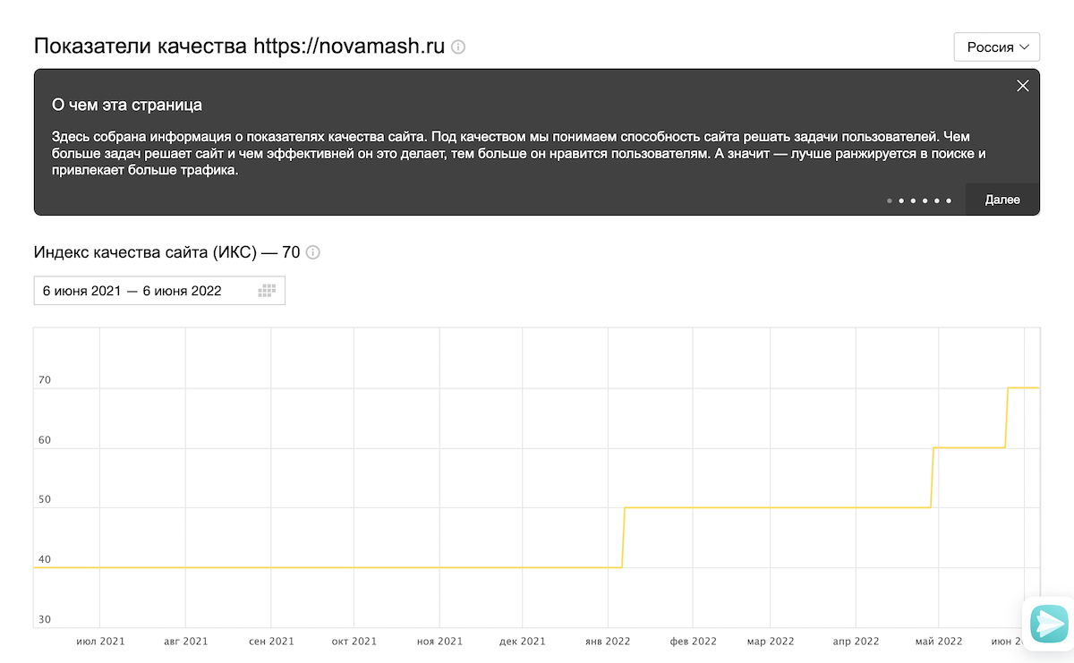Click the floating paper-plane chat widget
The image size is (1074, 663).
1048,622
